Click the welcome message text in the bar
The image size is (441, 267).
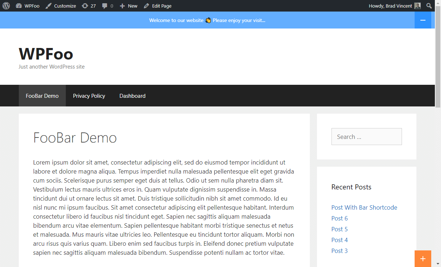tap(207, 20)
